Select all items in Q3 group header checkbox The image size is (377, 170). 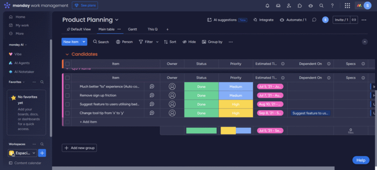67,78
